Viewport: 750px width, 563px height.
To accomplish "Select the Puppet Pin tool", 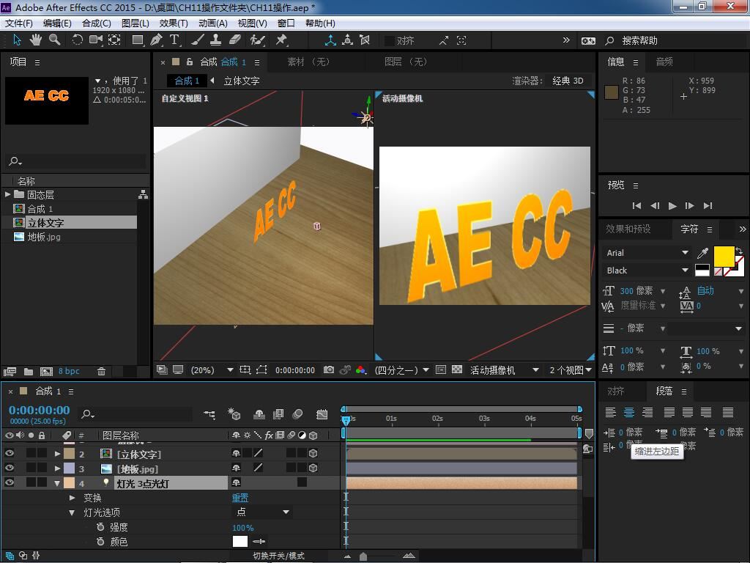I will pos(281,40).
